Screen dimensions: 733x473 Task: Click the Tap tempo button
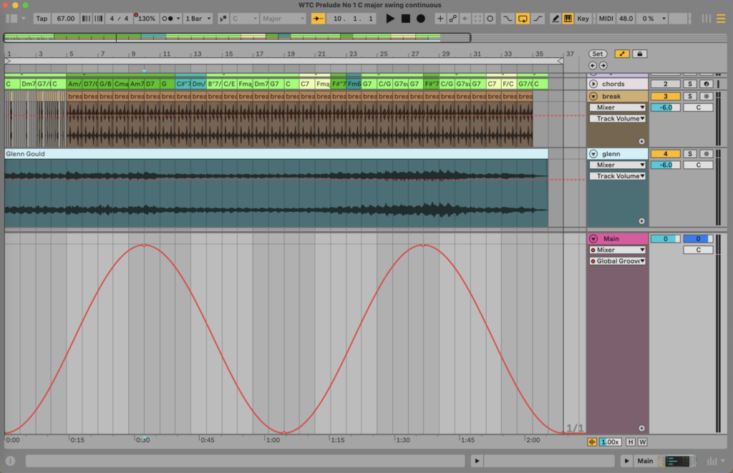(x=42, y=19)
